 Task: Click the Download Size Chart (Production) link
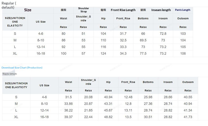(x=22, y=68)
